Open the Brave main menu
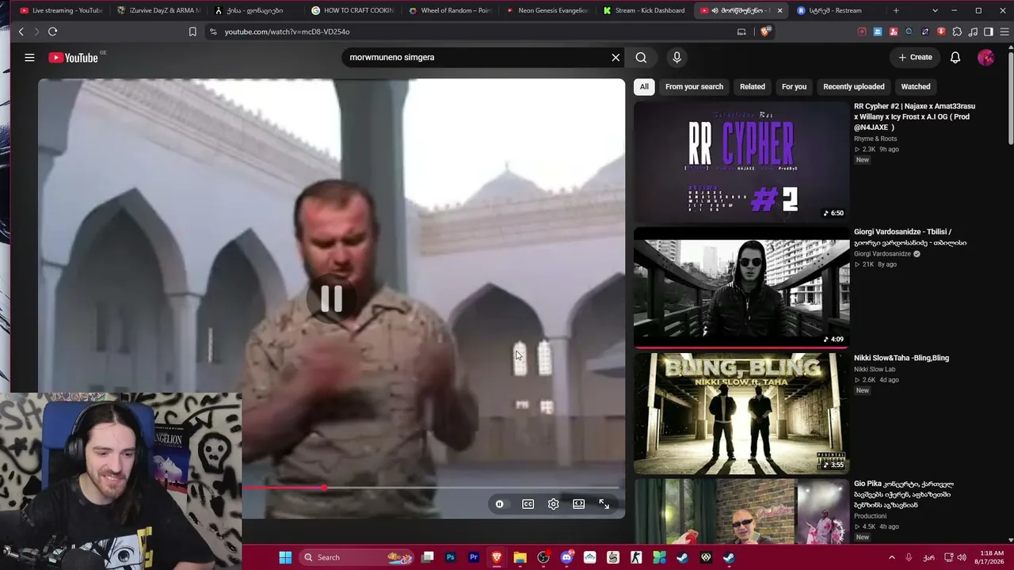The width and height of the screenshot is (1014, 570). (x=1004, y=32)
